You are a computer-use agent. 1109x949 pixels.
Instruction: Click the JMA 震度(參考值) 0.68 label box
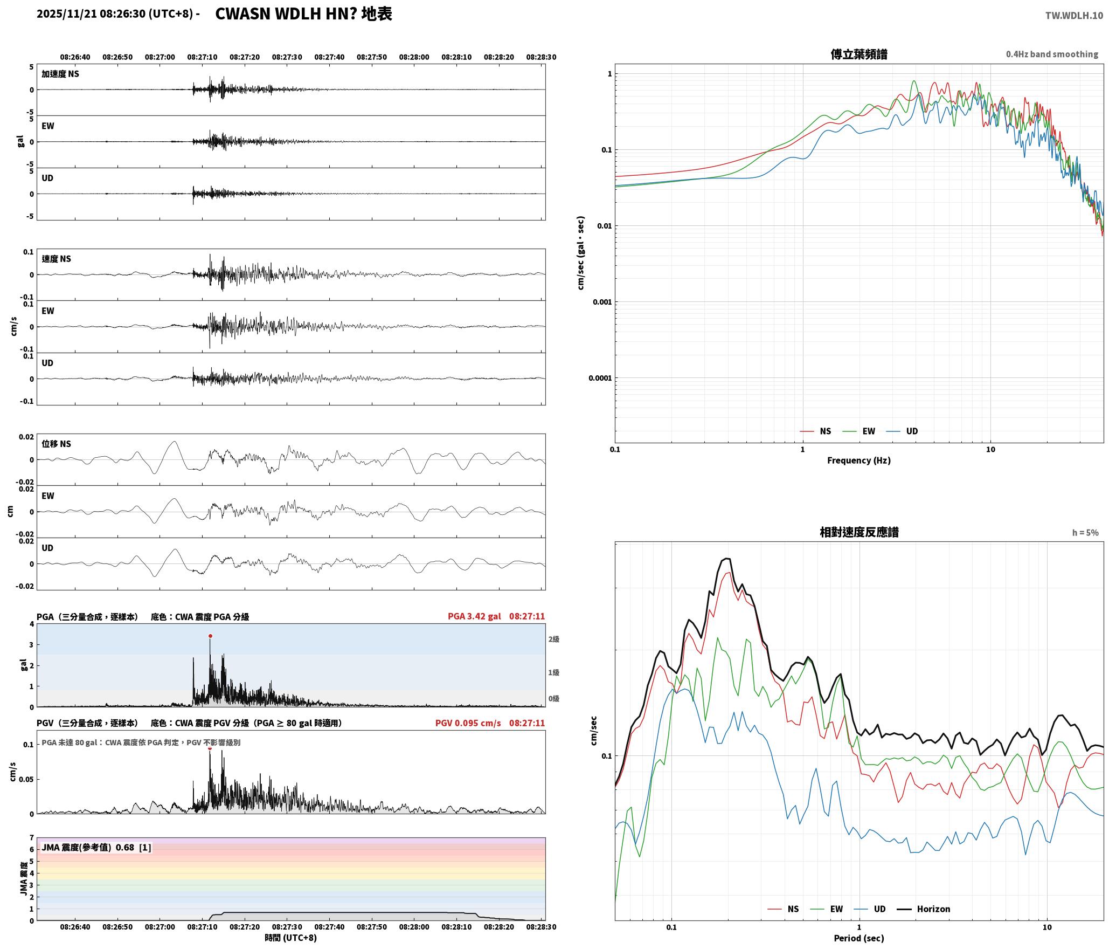pyautogui.click(x=96, y=847)
